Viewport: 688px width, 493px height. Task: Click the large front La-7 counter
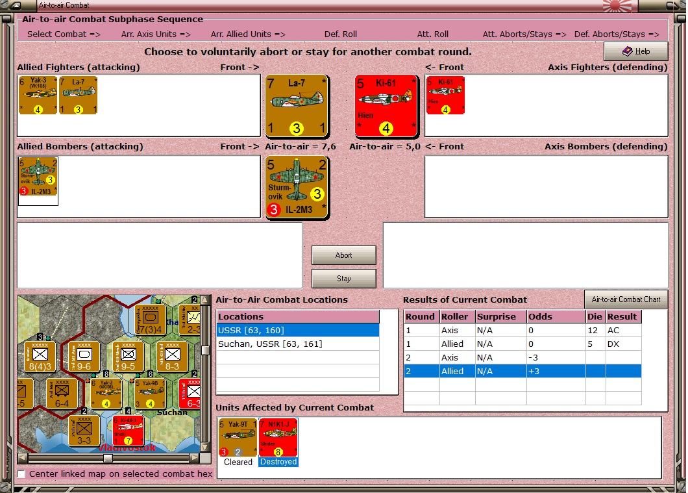[297, 106]
